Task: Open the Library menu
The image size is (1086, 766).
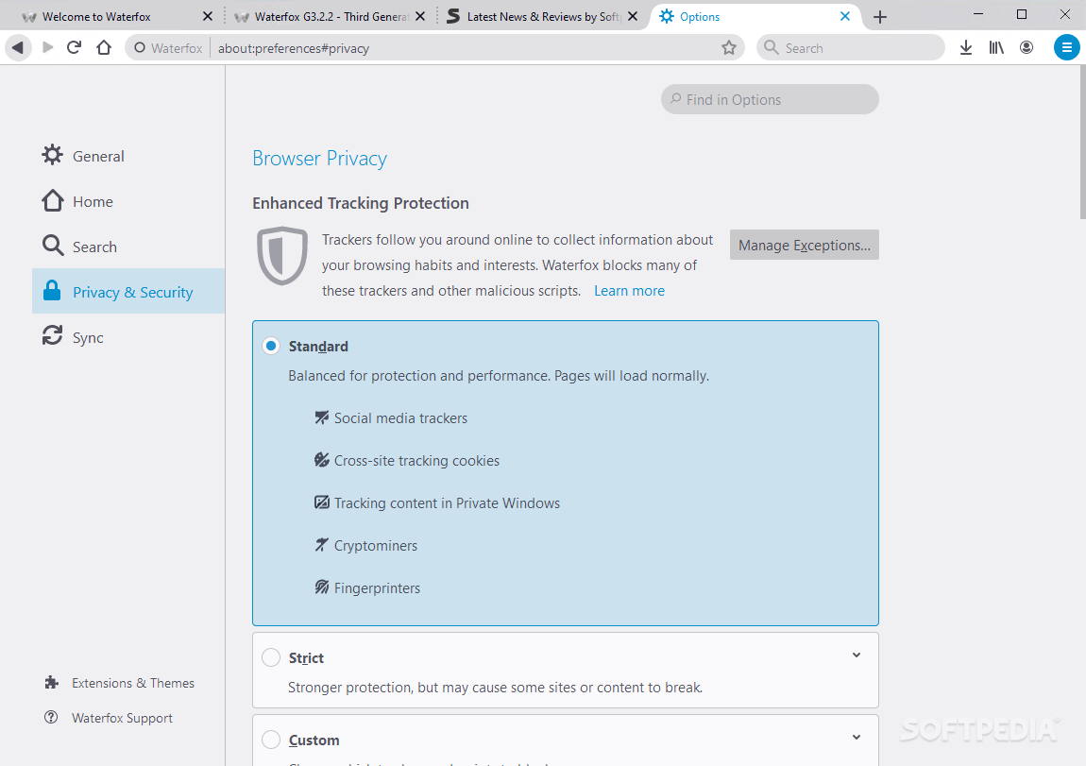Action: [x=996, y=48]
